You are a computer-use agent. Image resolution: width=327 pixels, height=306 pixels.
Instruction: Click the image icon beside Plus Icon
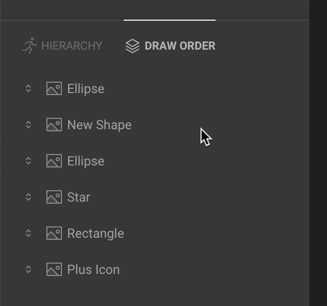pyautogui.click(x=54, y=269)
